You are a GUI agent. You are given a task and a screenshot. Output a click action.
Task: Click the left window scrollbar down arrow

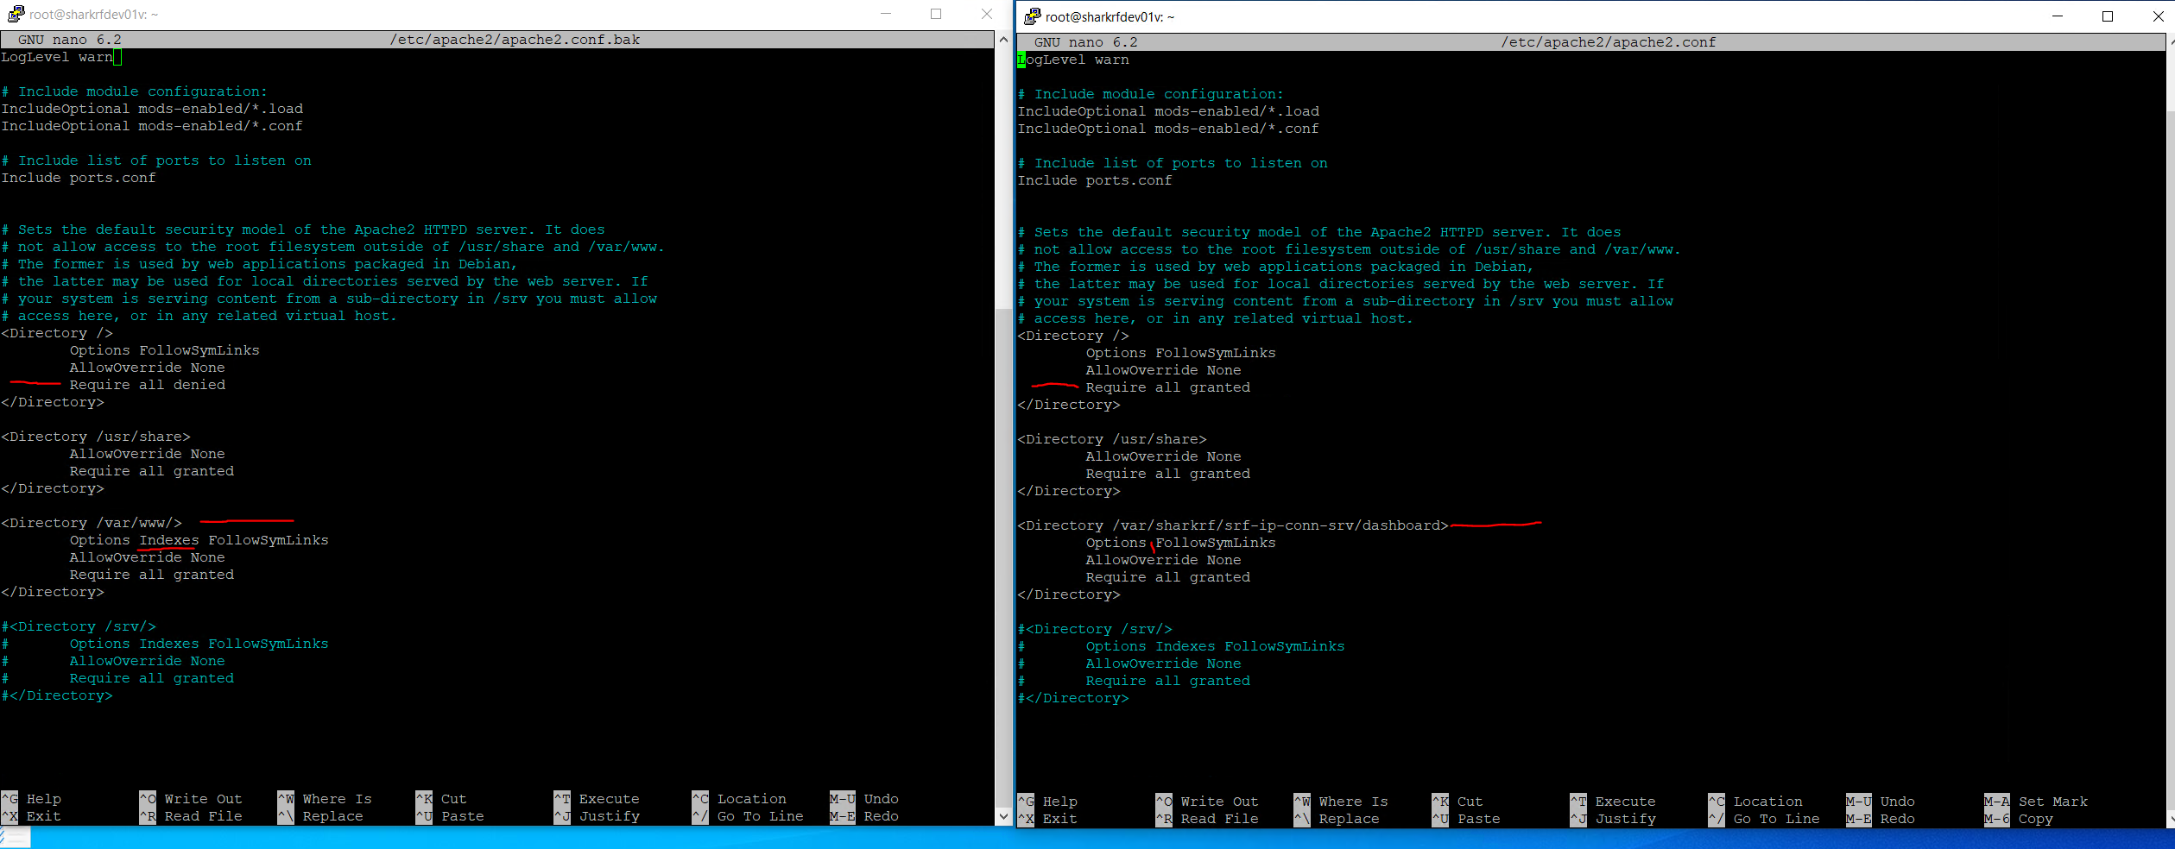coord(1003,815)
